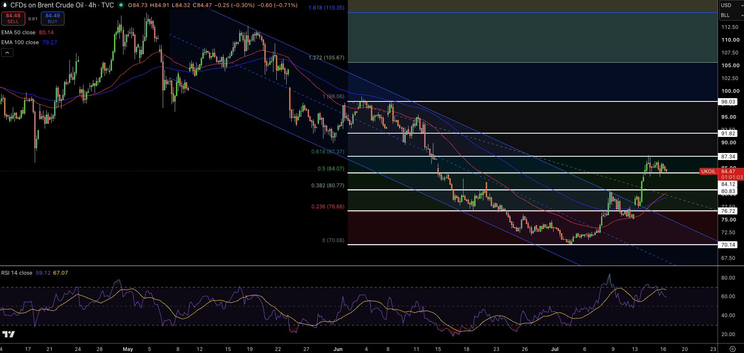Open chart settings hexagon gear icon
The height and width of the screenshot is (353, 744).
[x=732, y=349]
